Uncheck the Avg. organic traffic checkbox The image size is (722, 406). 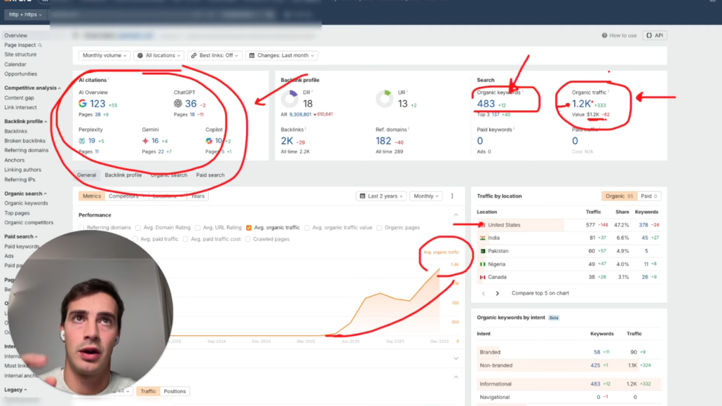(x=249, y=228)
